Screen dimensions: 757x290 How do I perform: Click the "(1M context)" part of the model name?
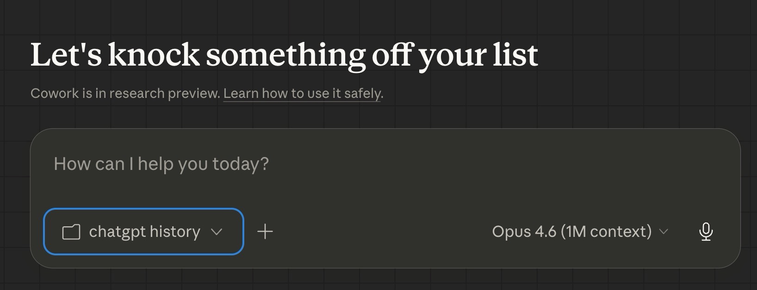coord(606,231)
